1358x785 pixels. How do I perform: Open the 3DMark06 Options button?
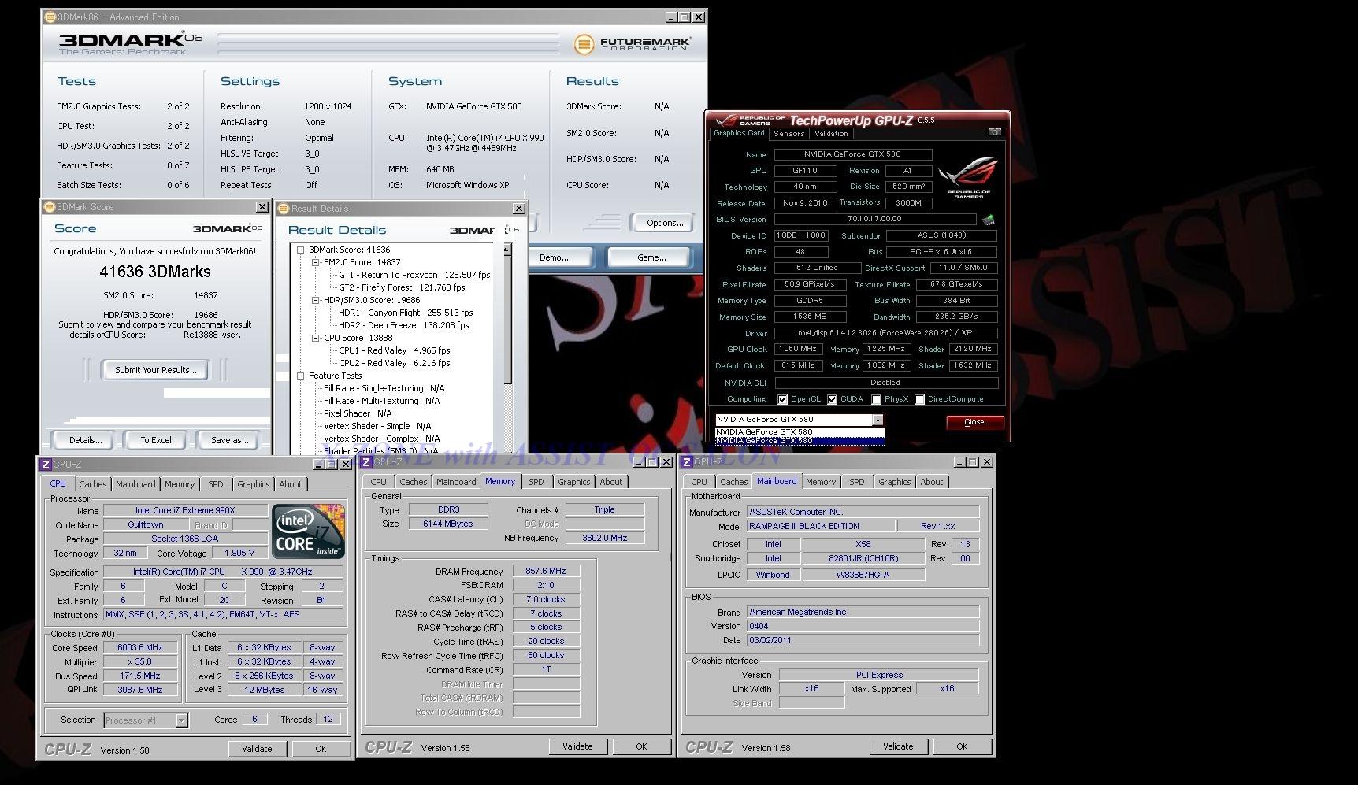pos(664,223)
